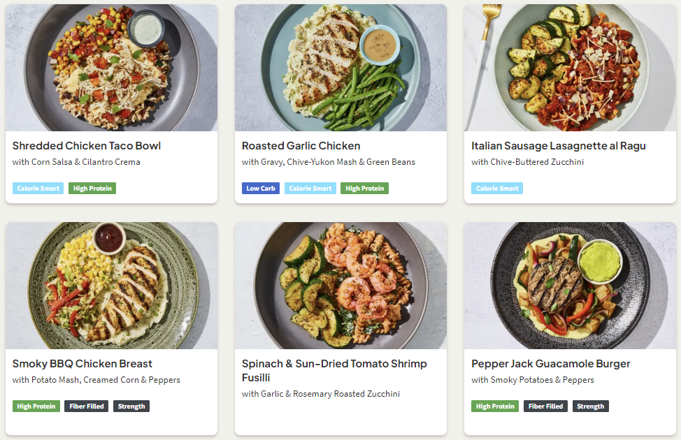681x440 pixels.
Task: Select the Italian Sausage Lasagnette meal image
Action: [x=570, y=68]
